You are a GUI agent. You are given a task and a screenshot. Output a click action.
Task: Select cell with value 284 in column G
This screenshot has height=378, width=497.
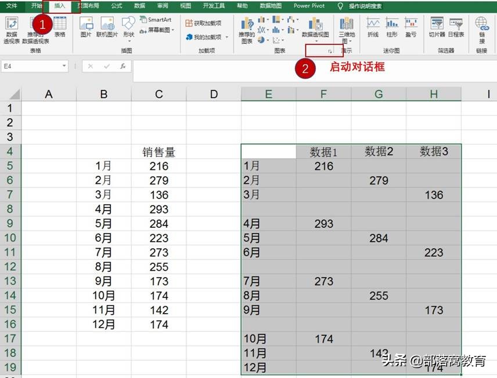coord(379,238)
